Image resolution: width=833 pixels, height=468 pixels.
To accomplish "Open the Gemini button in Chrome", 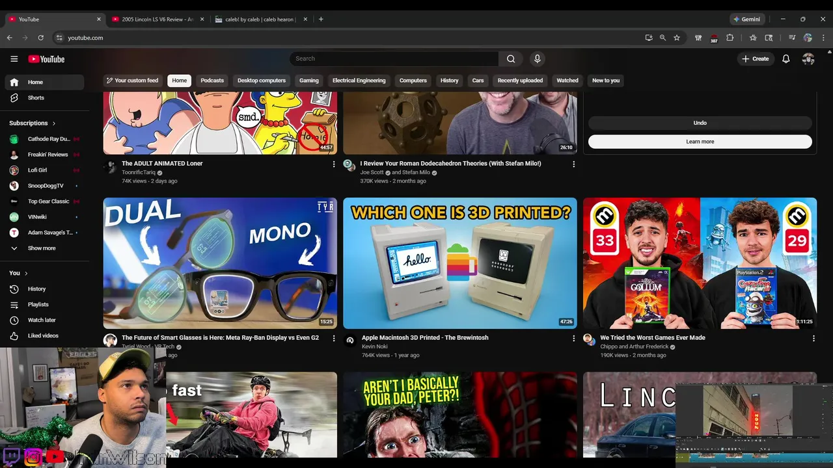I will pos(746,19).
